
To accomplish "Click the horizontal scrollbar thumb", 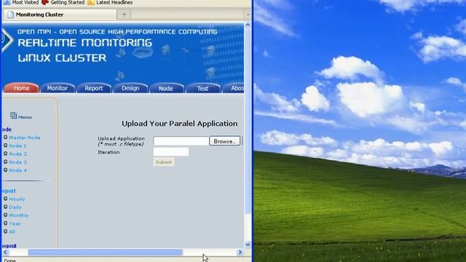I will (x=105, y=253).
